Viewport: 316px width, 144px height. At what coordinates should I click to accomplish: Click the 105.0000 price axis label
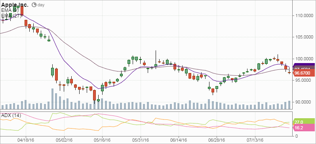tap(304, 37)
